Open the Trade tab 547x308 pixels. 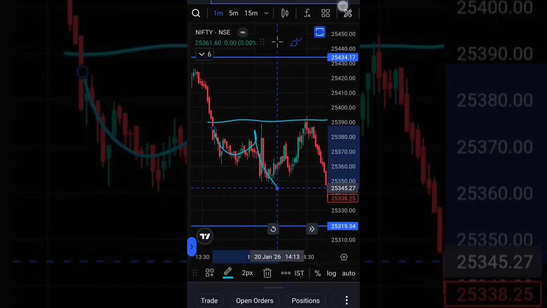[209, 301]
